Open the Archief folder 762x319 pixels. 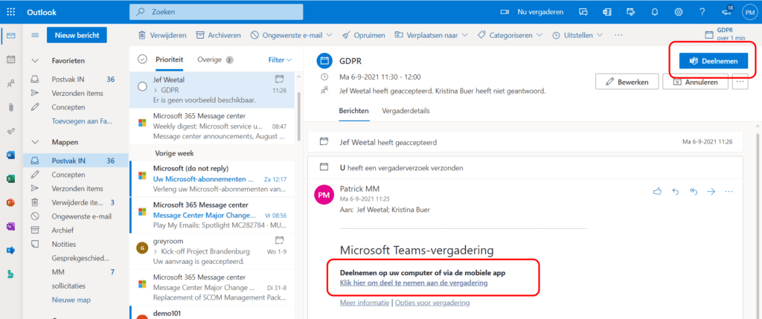coord(75,231)
